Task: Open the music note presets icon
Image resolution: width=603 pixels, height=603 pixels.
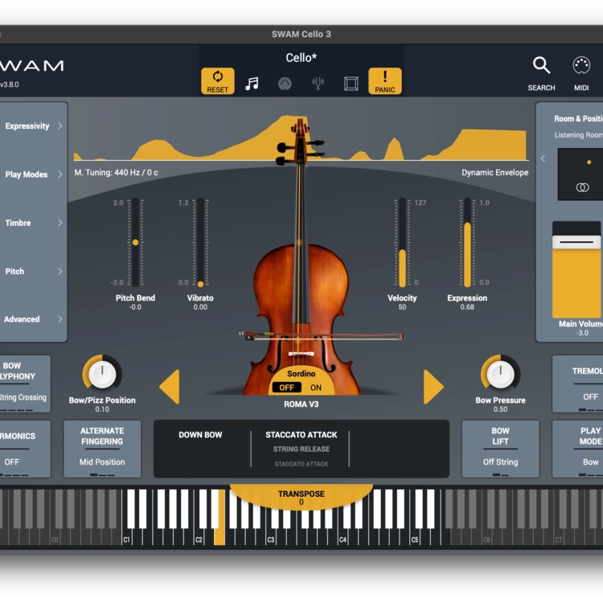Action: [x=252, y=83]
